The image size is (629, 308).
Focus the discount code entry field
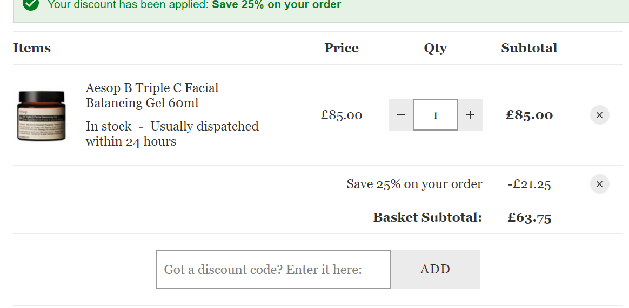coord(273,269)
